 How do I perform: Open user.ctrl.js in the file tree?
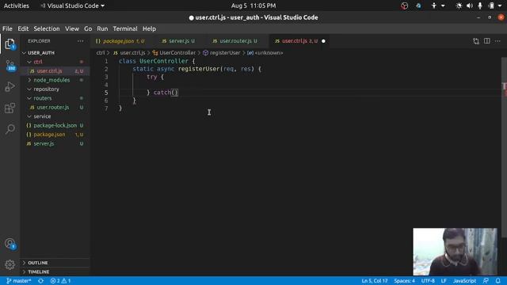[55, 70]
